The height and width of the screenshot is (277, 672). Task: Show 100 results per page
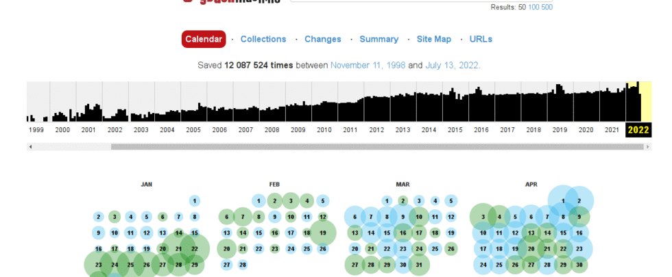(535, 7)
